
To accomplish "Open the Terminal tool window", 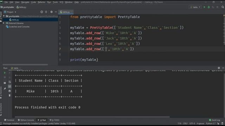I will [x=9, y=120].
